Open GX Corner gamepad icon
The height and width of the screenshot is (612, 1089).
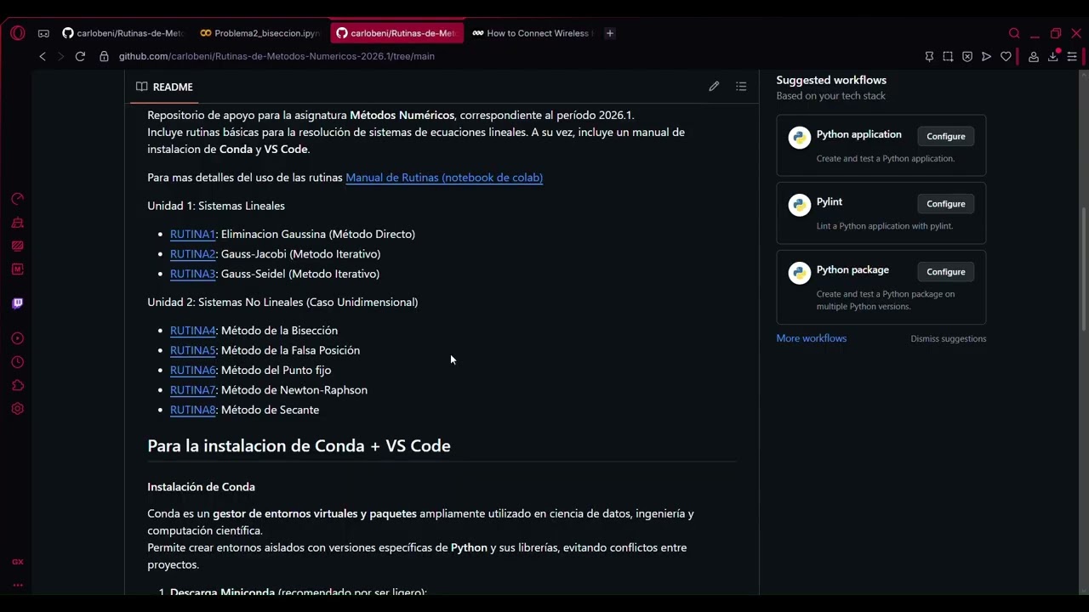(43, 33)
